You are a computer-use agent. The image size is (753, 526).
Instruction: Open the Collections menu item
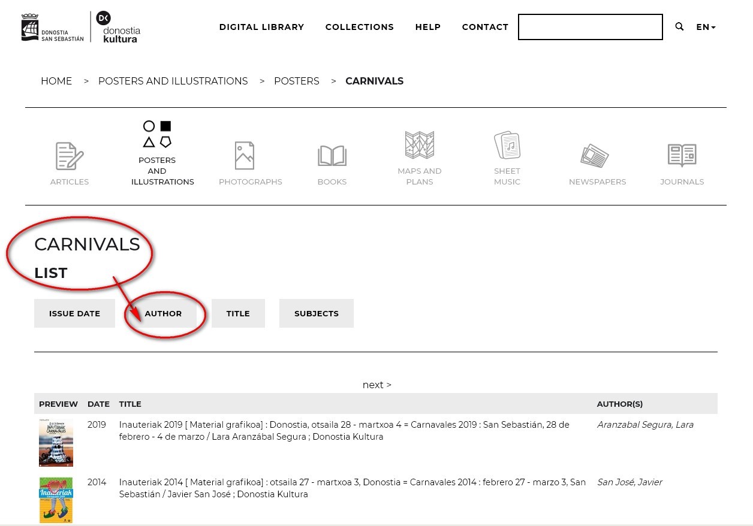pos(359,27)
